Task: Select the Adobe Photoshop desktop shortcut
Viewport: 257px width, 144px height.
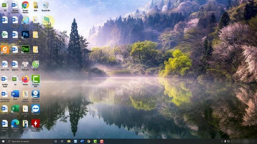Action: coord(25,34)
